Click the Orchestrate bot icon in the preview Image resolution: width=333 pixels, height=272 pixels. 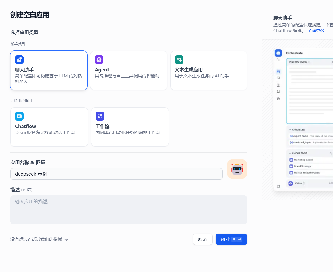click(x=278, y=53)
